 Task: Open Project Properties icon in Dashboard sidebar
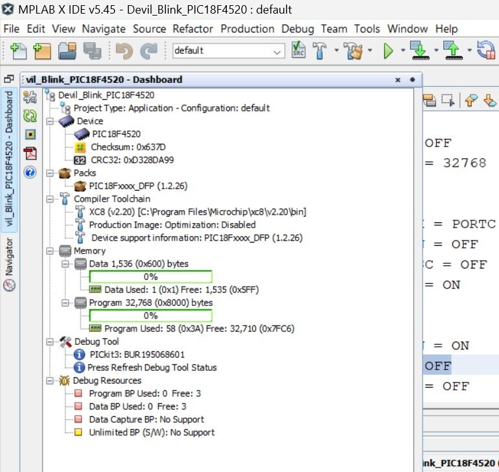tap(30, 97)
